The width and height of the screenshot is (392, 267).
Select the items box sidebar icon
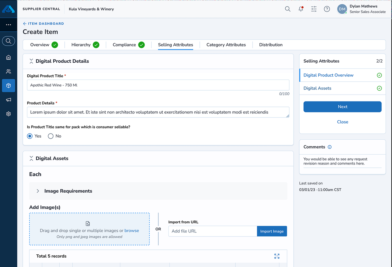pyautogui.click(x=8, y=85)
